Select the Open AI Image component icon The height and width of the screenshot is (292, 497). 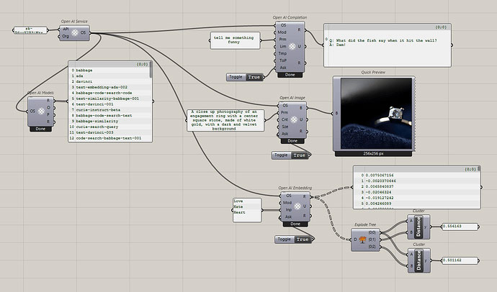[291, 119]
